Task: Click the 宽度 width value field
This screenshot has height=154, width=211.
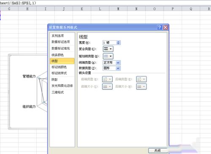Action: 110,43
